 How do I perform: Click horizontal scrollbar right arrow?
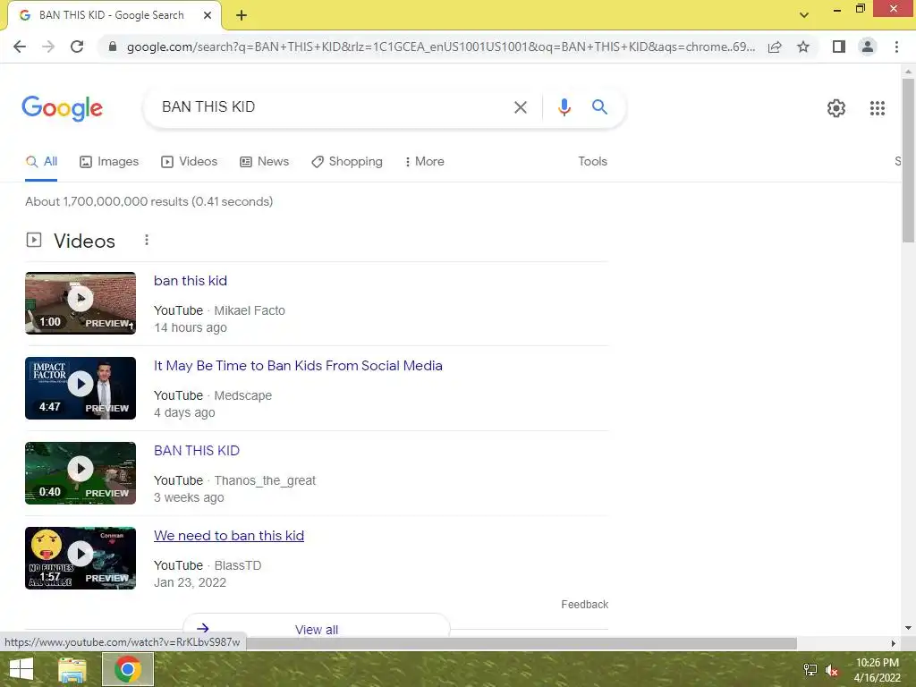(894, 643)
